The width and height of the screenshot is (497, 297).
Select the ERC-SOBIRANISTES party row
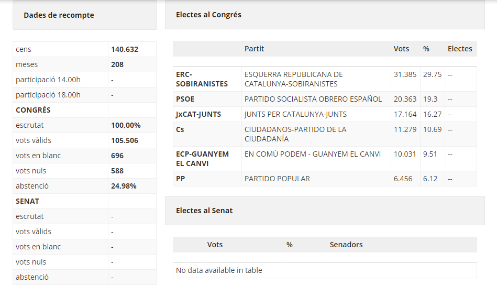tap(325, 79)
